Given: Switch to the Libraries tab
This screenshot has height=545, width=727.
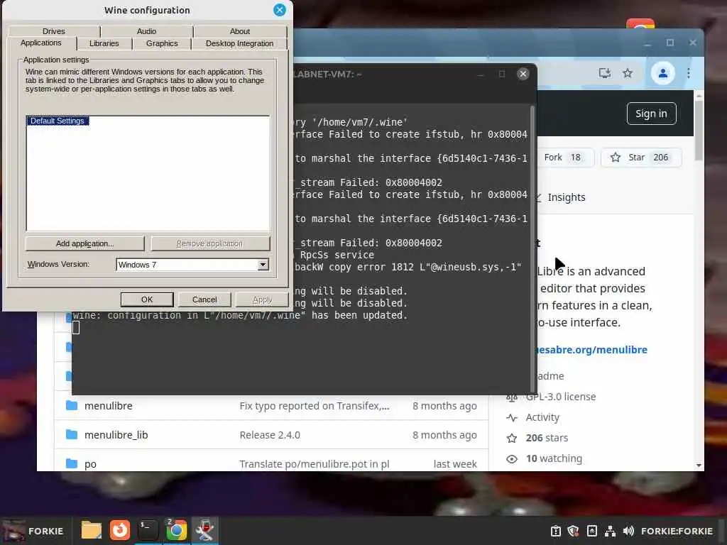Looking at the screenshot, I should (104, 43).
